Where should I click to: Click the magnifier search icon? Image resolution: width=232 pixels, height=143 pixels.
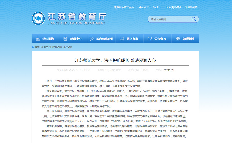[x=194, y=19]
